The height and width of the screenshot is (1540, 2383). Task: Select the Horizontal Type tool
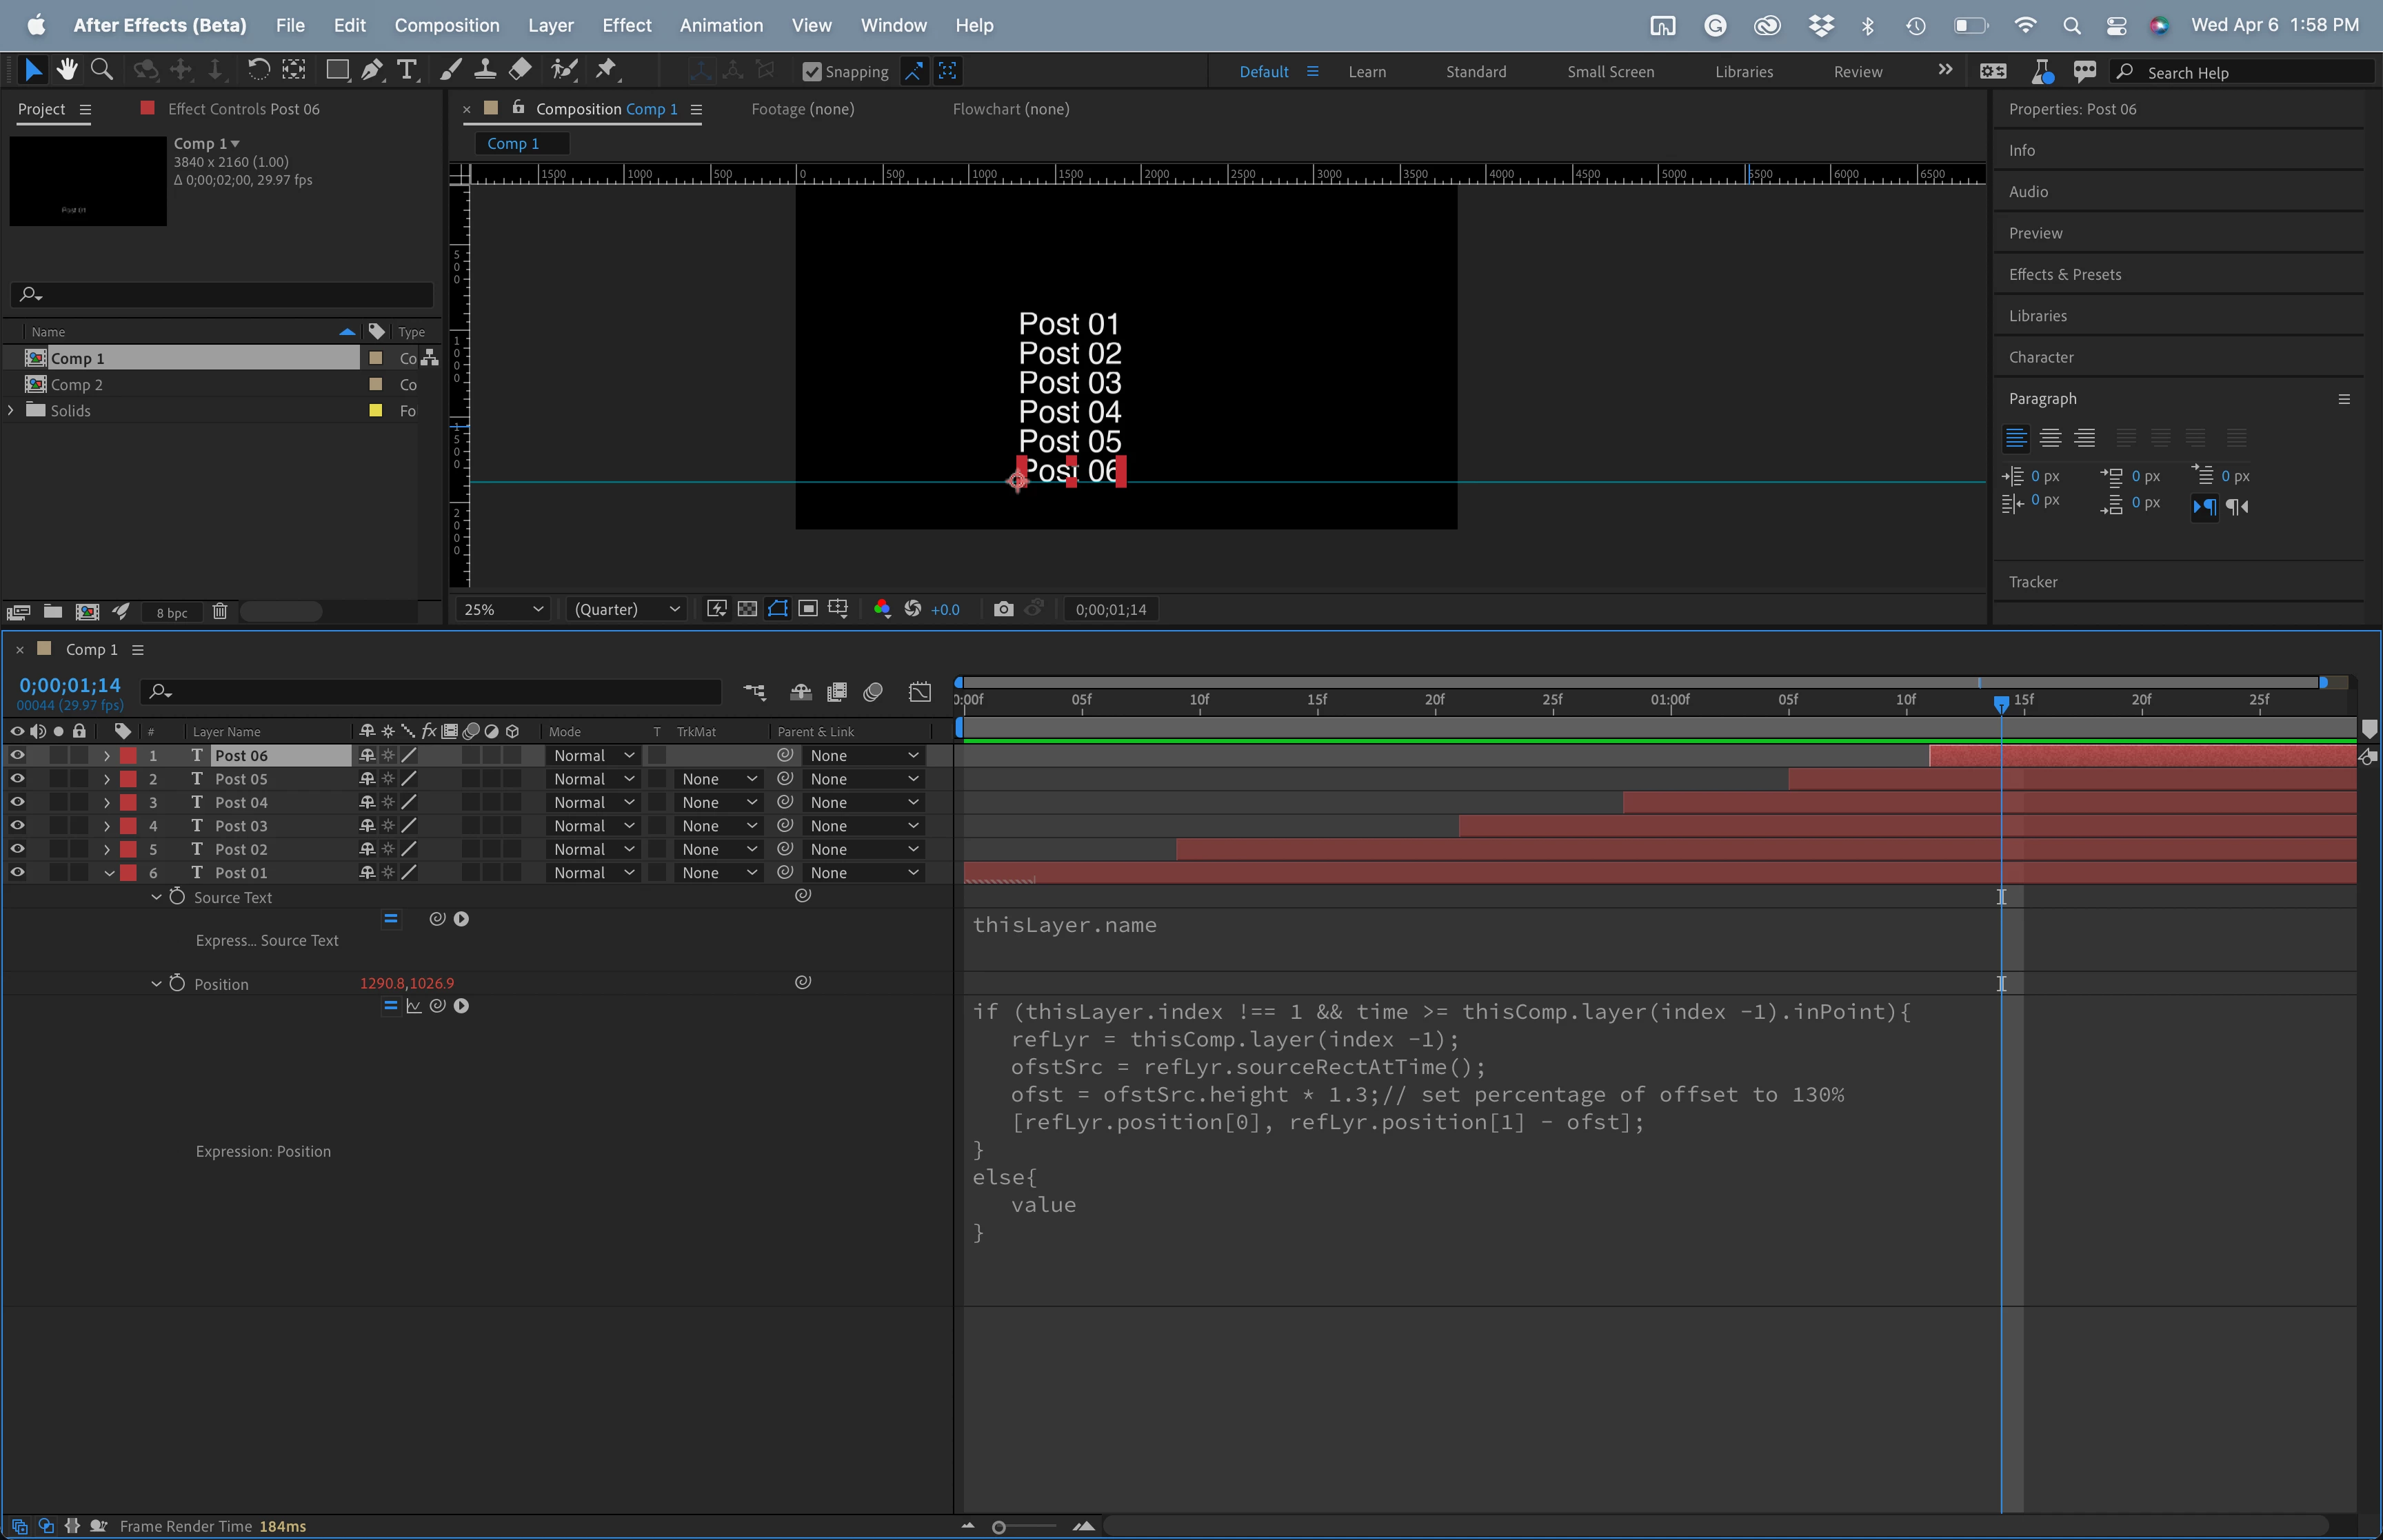[x=406, y=69]
